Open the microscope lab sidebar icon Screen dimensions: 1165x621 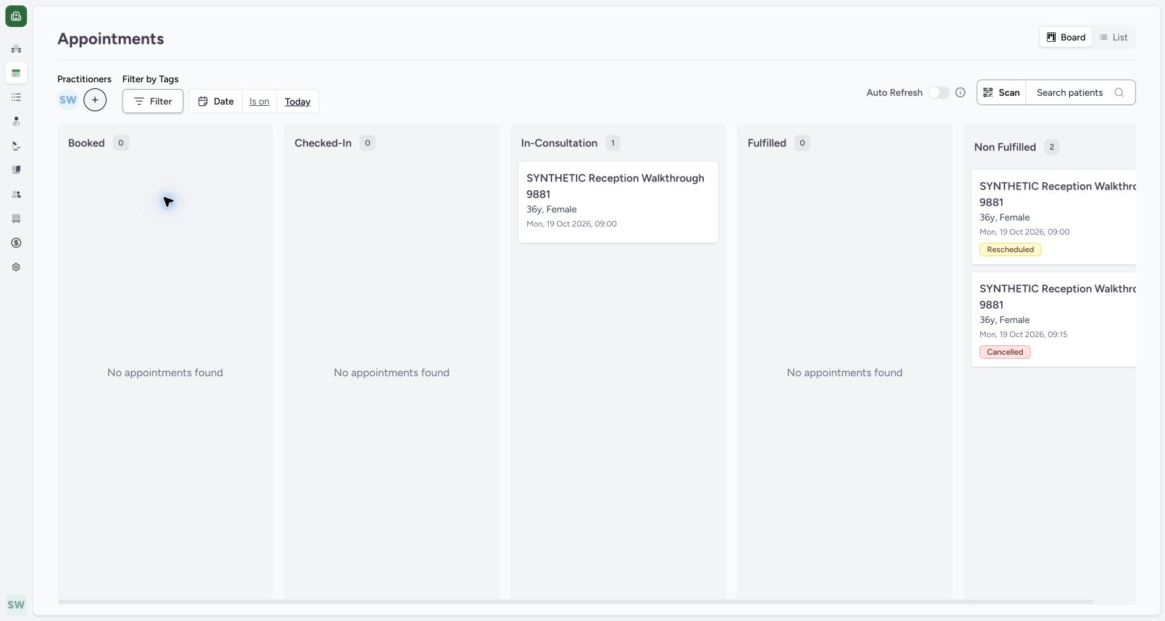coord(16,146)
